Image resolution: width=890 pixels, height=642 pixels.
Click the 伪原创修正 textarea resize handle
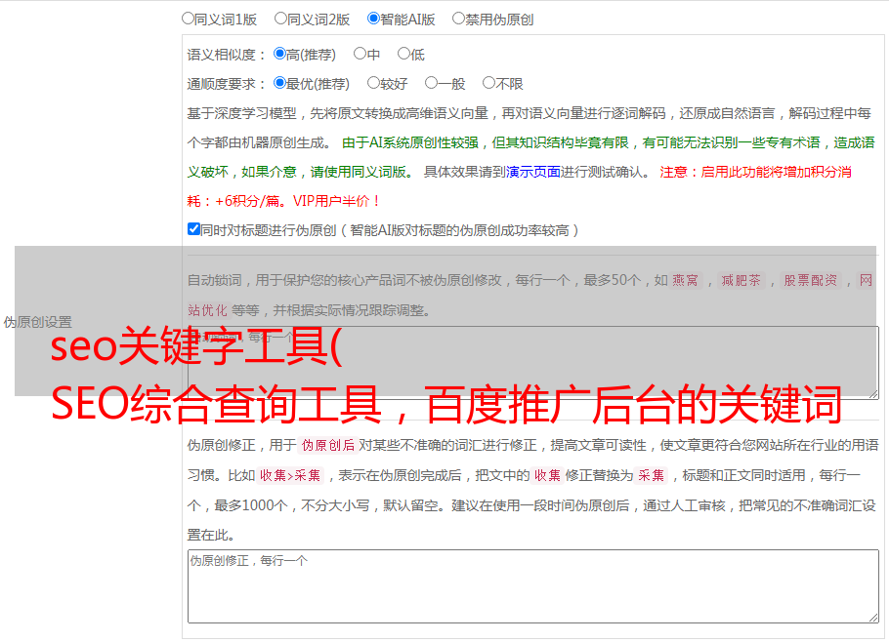[873, 619]
